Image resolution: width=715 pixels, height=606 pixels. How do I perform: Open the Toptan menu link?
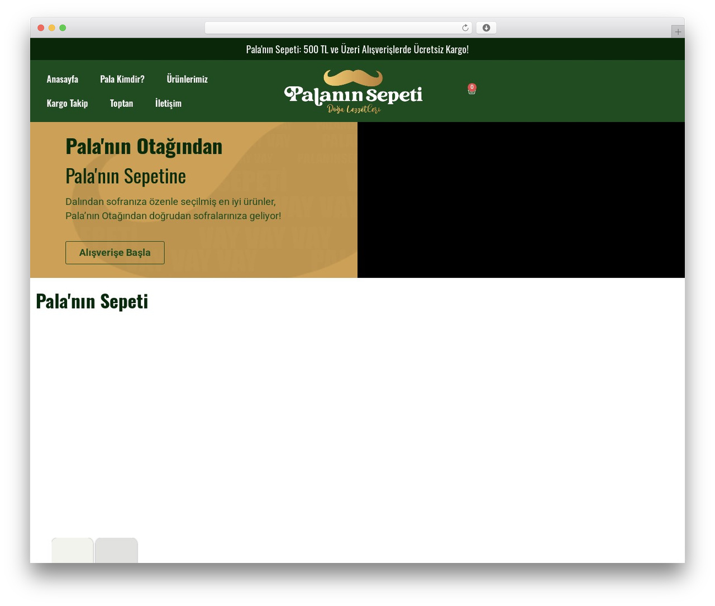click(121, 103)
